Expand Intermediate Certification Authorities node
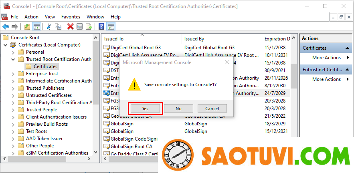This screenshot has width=354, height=173. [13, 81]
